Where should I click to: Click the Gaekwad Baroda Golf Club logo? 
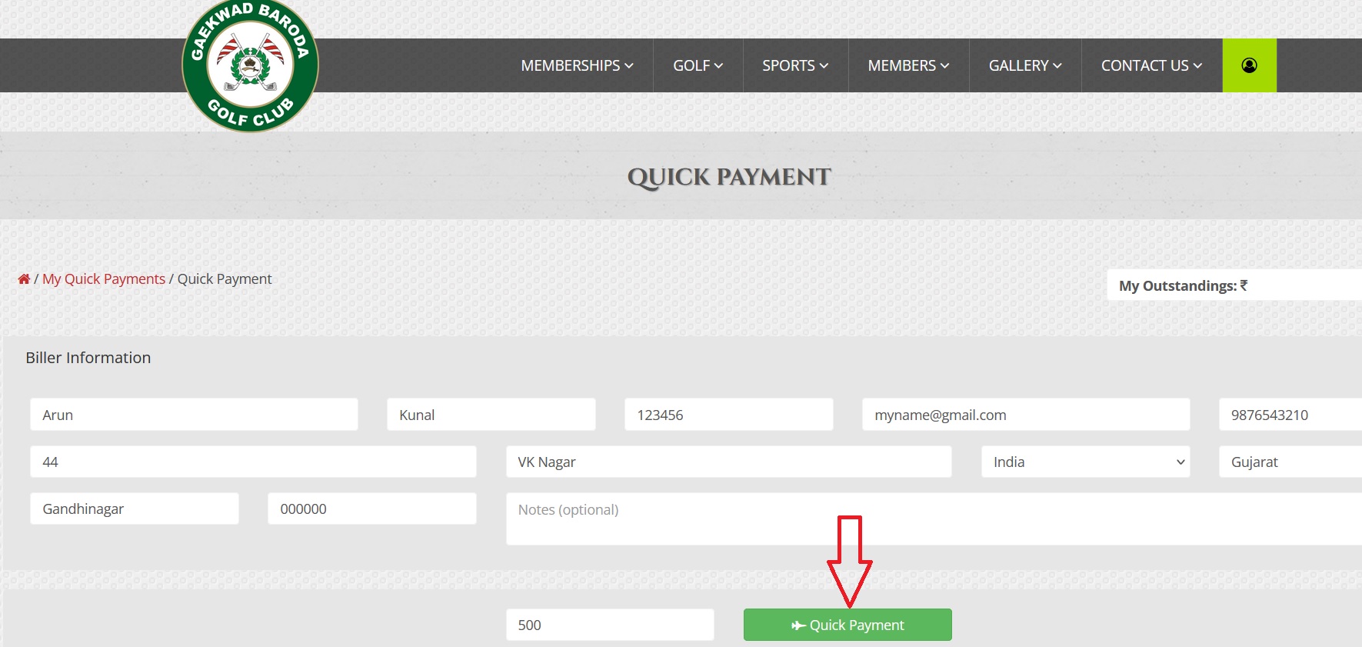pos(250,65)
